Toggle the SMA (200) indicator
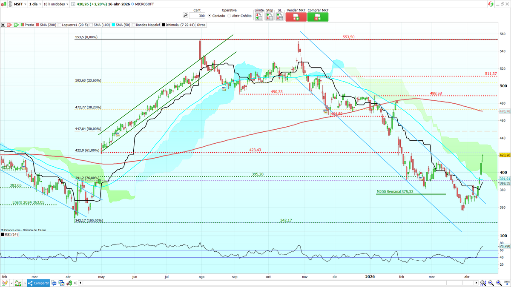The width and height of the screenshot is (511, 287). [x=46, y=25]
